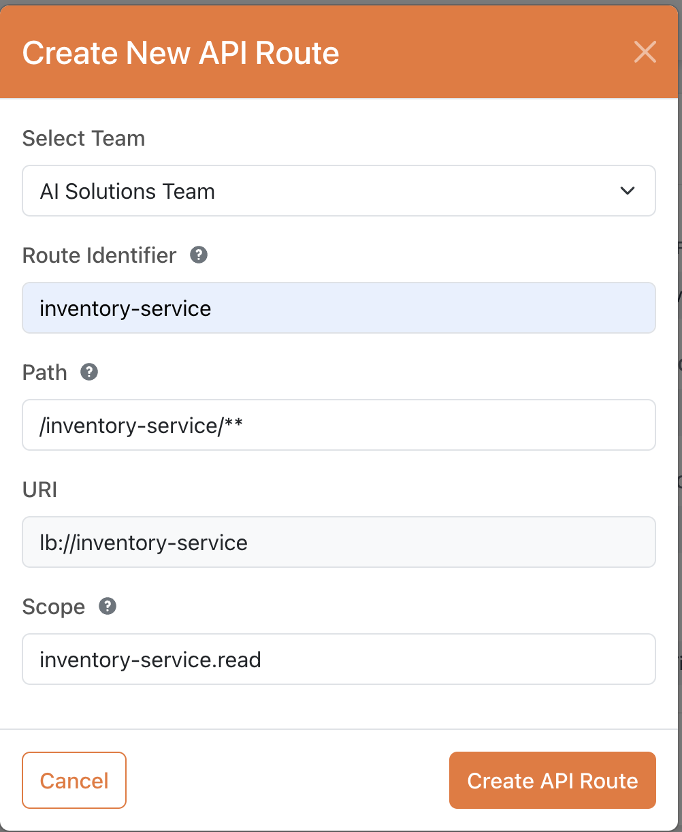Click the Scope help indicator
Viewport: 682px width, 832px height.
click(x=109, y=607)
